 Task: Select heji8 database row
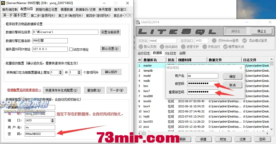point(203,116)
